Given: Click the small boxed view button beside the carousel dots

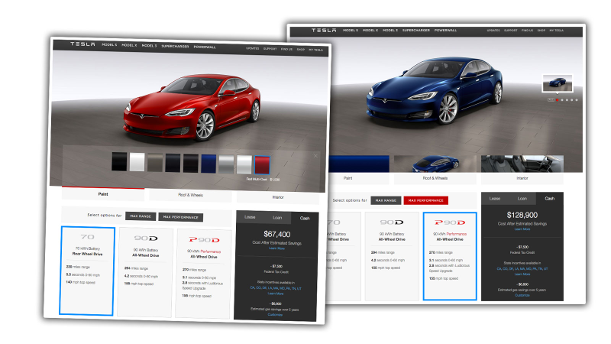Looking at the screenshot, I should tap(551, 100).
